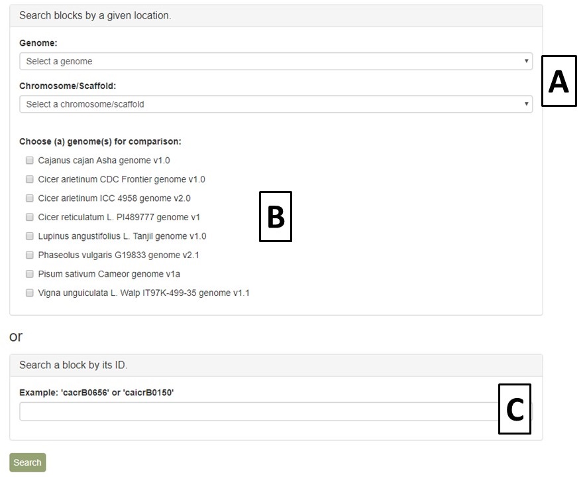The image size is (587, 477).
Task: Click the Vigna unguiculata genome label text
Action: [144, 293]
